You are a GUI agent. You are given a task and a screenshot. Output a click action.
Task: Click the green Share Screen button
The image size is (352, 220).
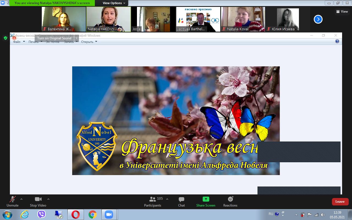click(206, 202)
